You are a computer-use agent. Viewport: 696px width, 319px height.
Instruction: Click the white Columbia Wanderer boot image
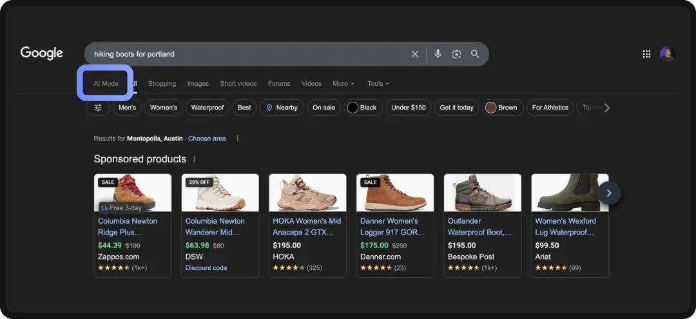pyautogui.click(x=220, y=193)
